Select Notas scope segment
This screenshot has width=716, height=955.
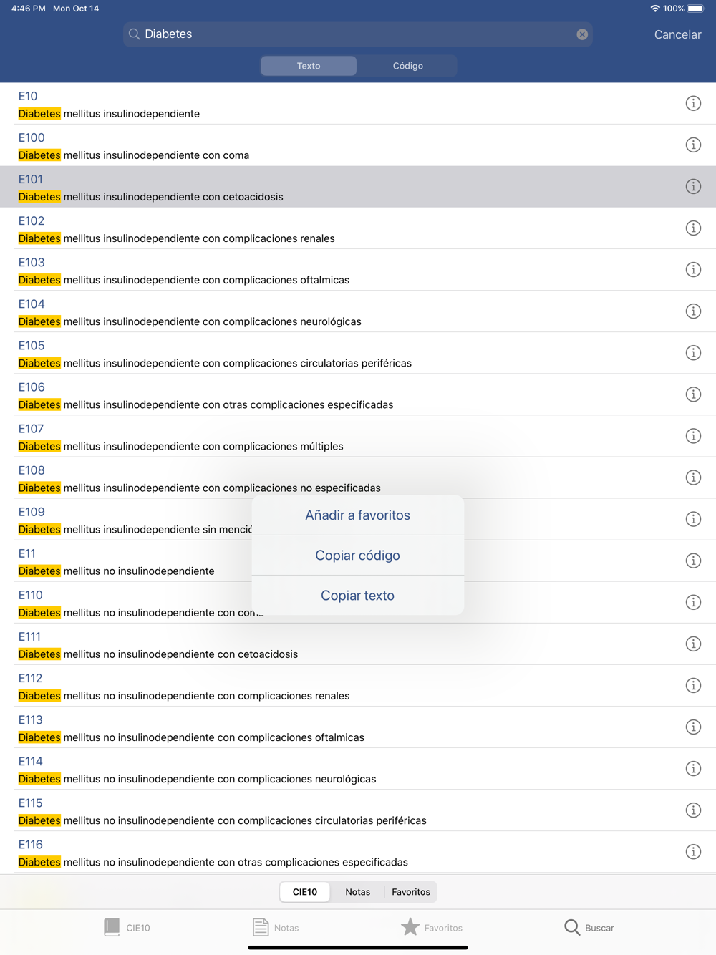coord(358,892)
